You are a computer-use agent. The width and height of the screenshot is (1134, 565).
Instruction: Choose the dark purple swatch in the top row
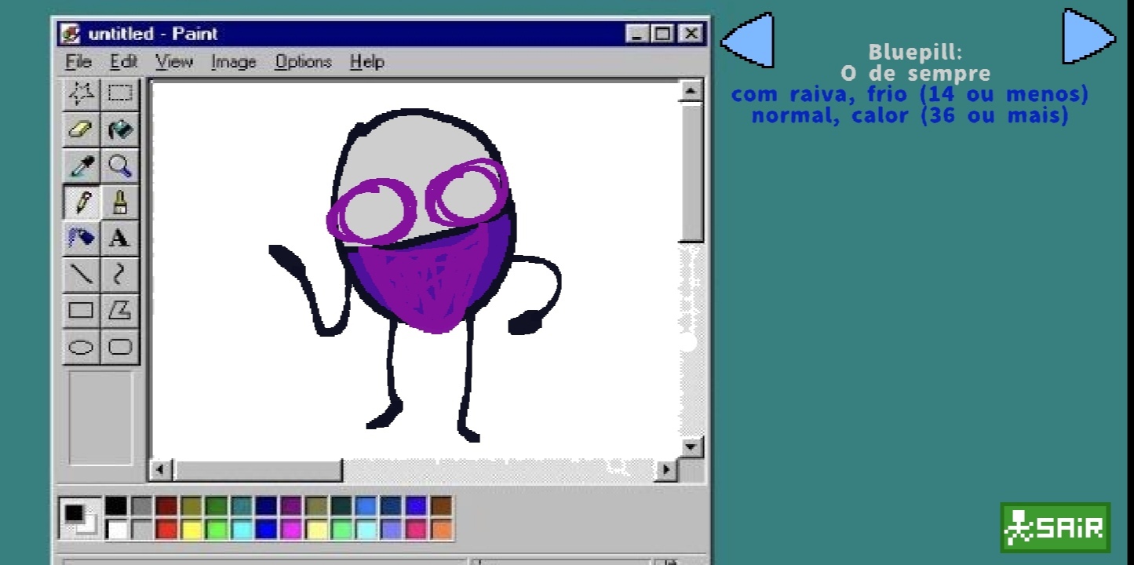click(x=291, y=506)
